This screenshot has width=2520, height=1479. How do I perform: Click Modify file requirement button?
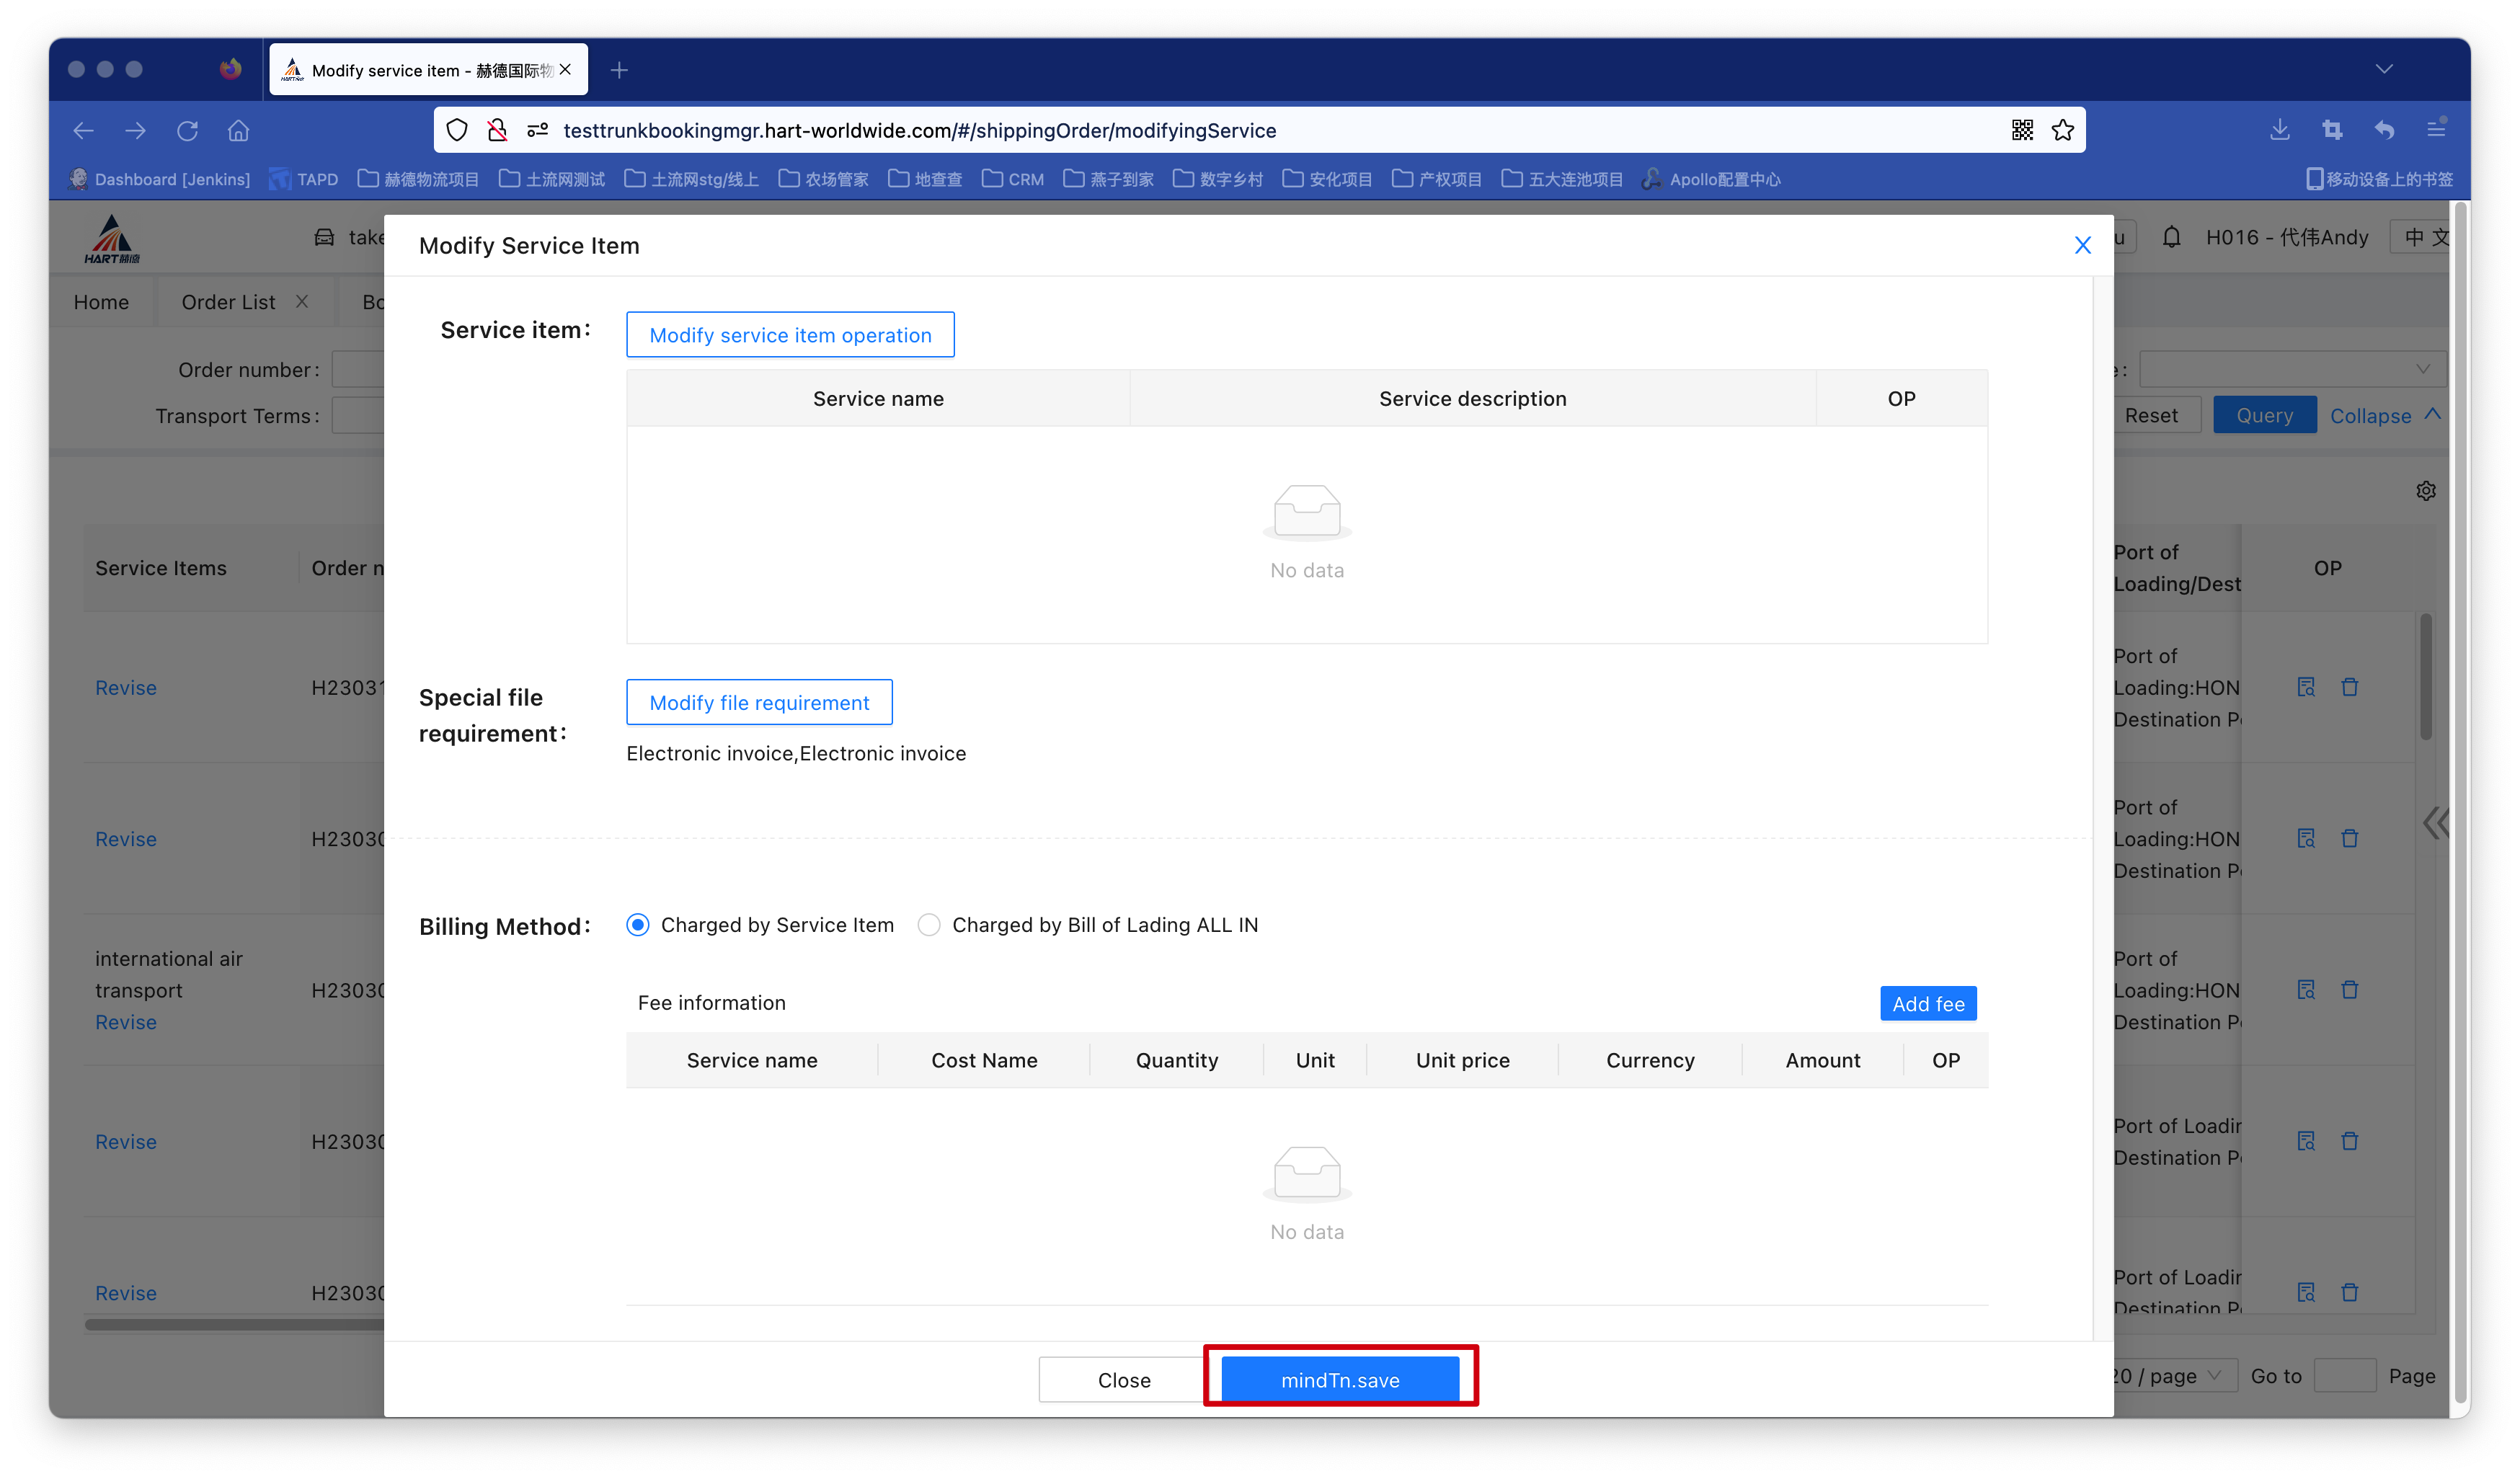pos(759,703)
